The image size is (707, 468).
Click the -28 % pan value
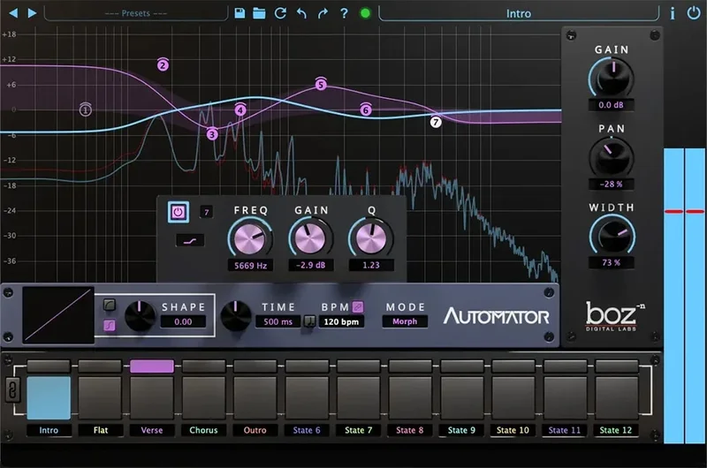[x=611, y=184]
